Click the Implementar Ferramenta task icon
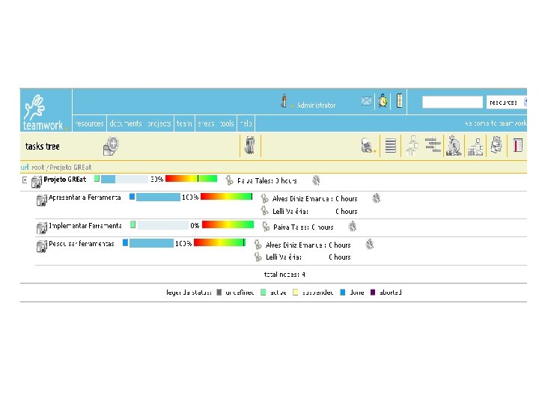 pyautogui.click(x=42, y=227)
